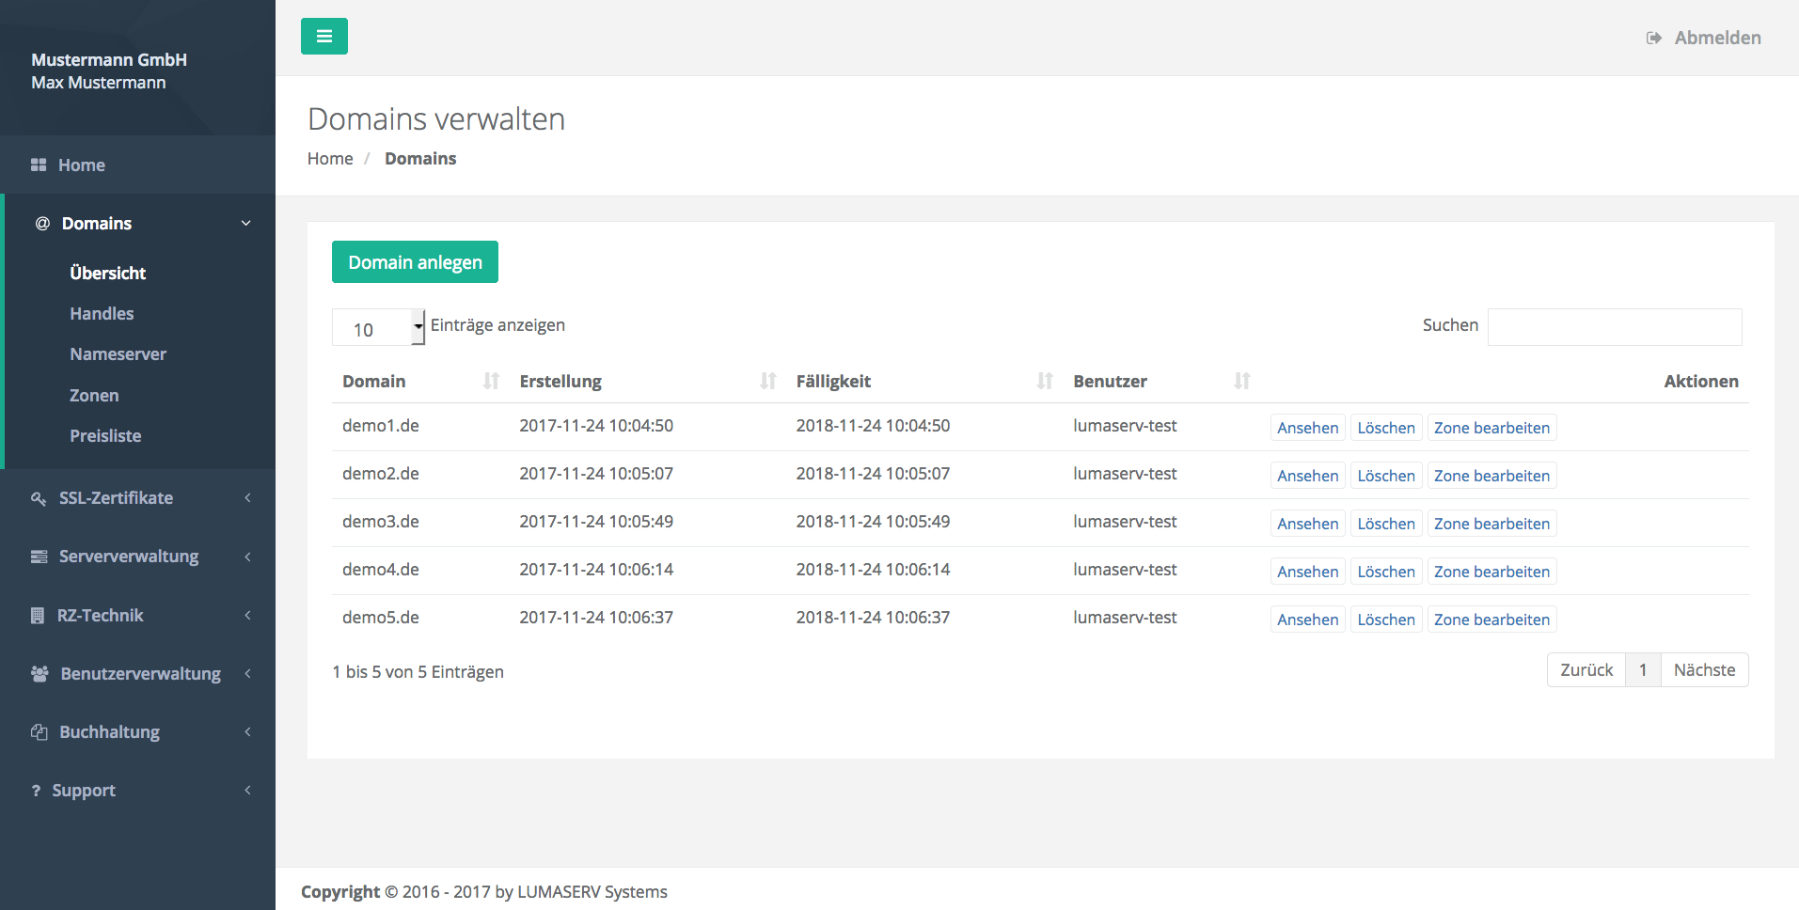Click Ansehen for demo2.de
Viewport: 1799px width, 910px height.
click(x=1307, y=476)
